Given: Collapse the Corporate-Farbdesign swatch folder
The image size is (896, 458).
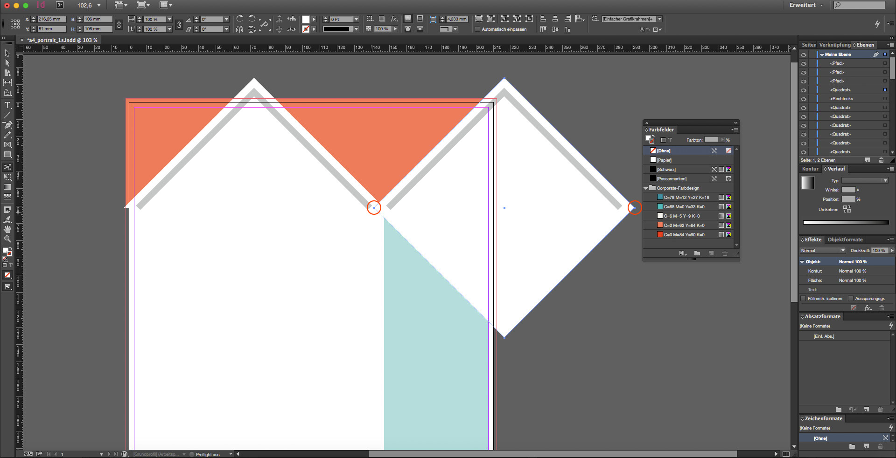Looking at the screenshot, I should pos(646,188).
